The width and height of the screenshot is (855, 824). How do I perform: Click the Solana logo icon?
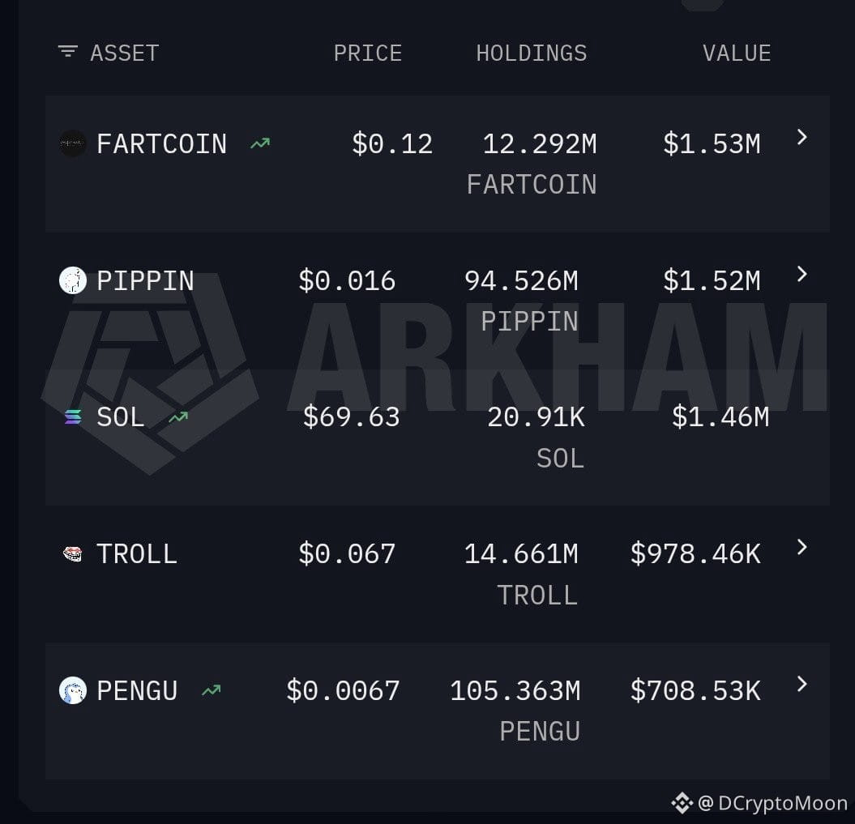point(72,417)
